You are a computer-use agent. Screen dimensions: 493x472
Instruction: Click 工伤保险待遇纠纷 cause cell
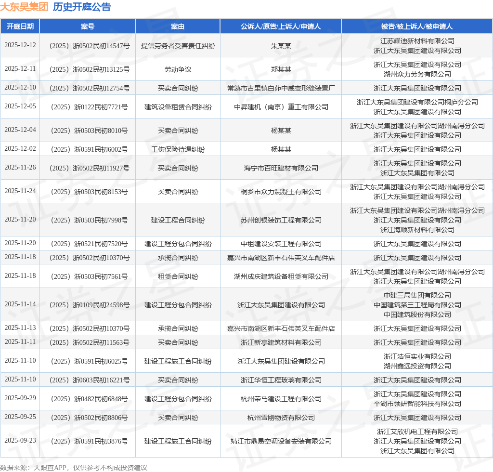point(178,150)
